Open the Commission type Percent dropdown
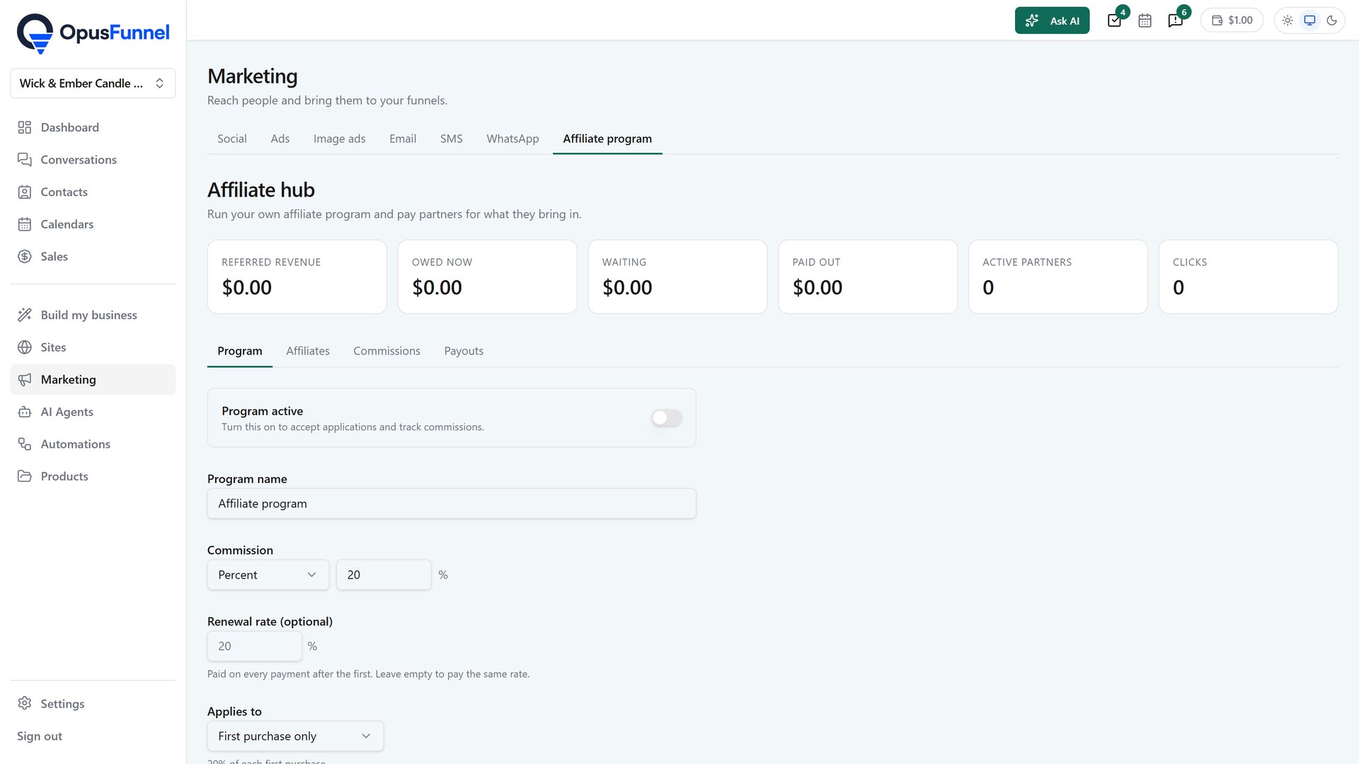The height and width of the screenshot is (764, 1359). click(x=268, y=575)
